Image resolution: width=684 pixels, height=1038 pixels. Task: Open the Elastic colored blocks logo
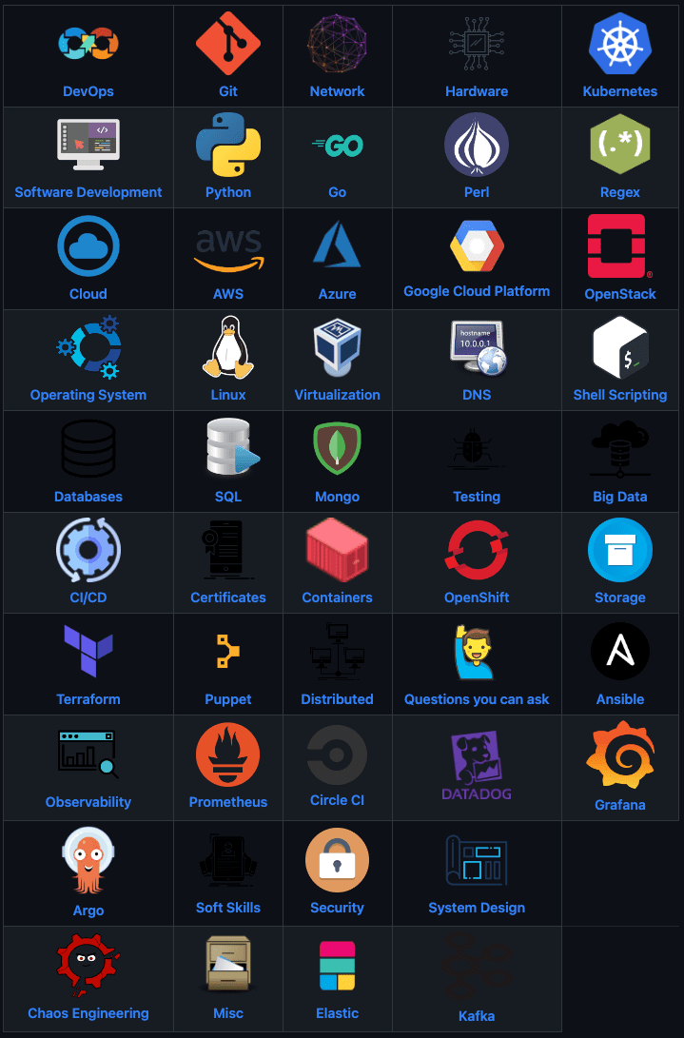click(x=337, y=965)
